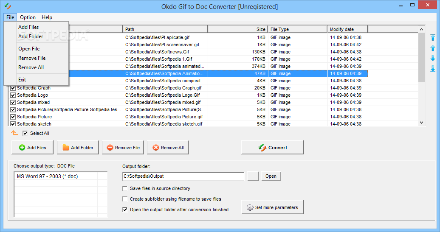Click Open next to output folder

point(271,176)
